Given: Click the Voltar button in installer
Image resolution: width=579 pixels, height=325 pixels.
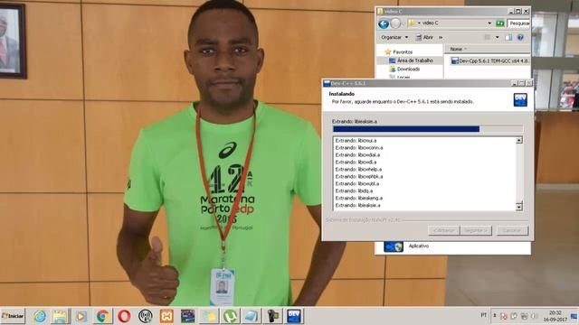Looking at the screenshot, I should click(x=443, y=230).
